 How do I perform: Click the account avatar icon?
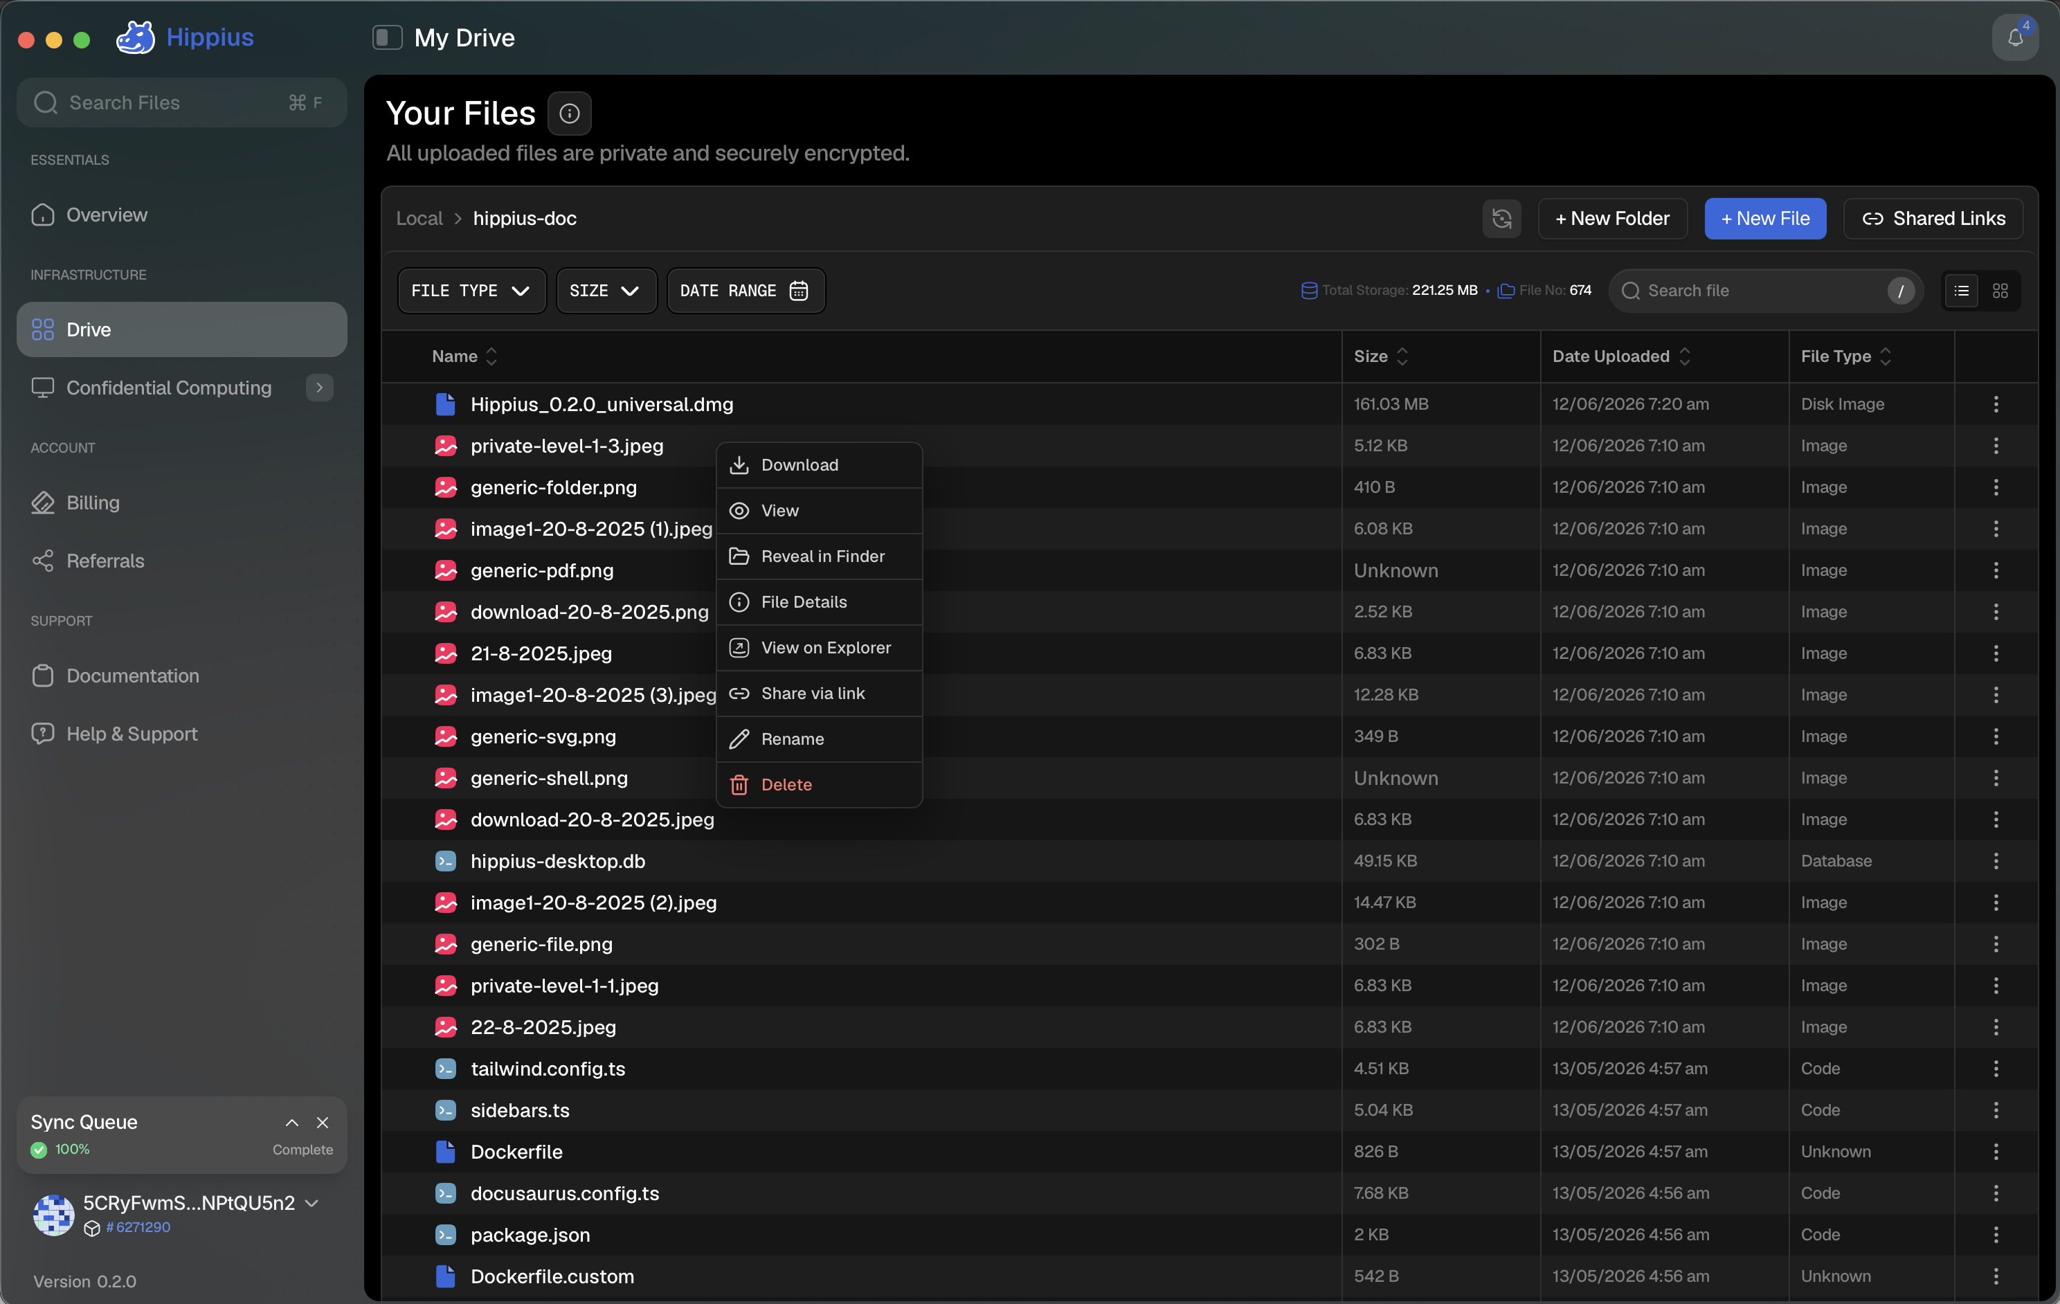pos(53,1214)
